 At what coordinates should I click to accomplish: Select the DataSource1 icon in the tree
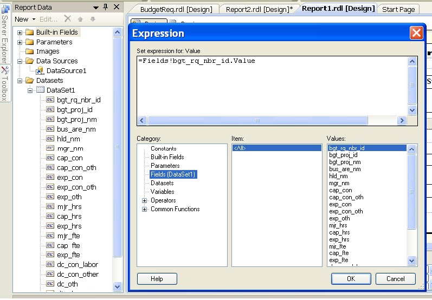(40, 71)
